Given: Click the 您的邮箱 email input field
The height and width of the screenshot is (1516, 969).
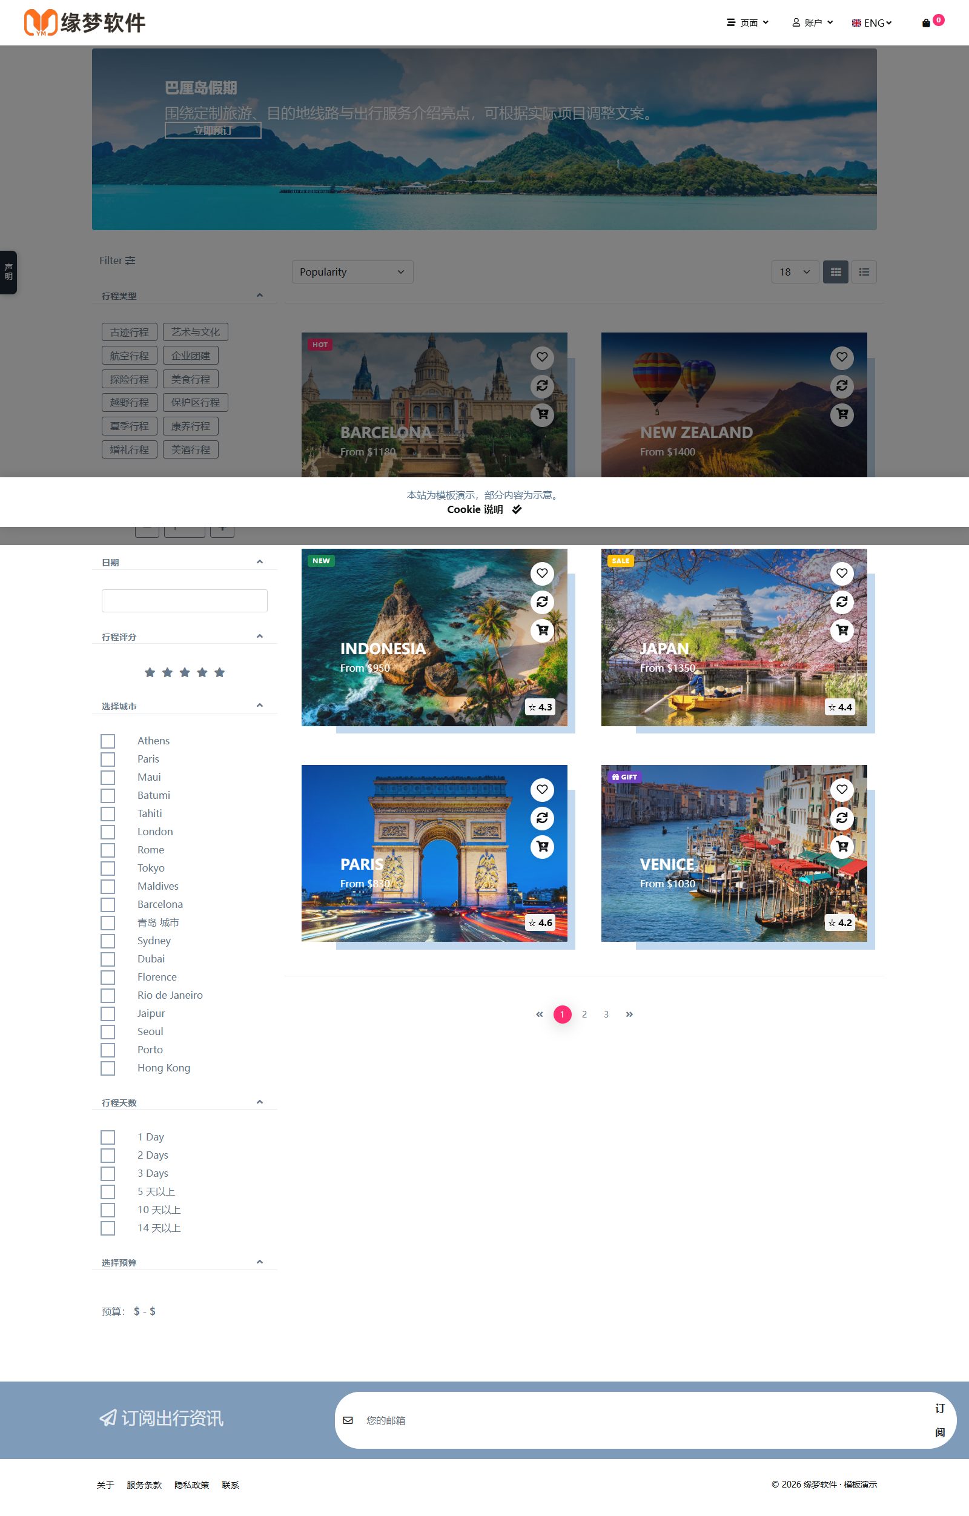Looking at the screenshot, I should (x=642, y=1420).
